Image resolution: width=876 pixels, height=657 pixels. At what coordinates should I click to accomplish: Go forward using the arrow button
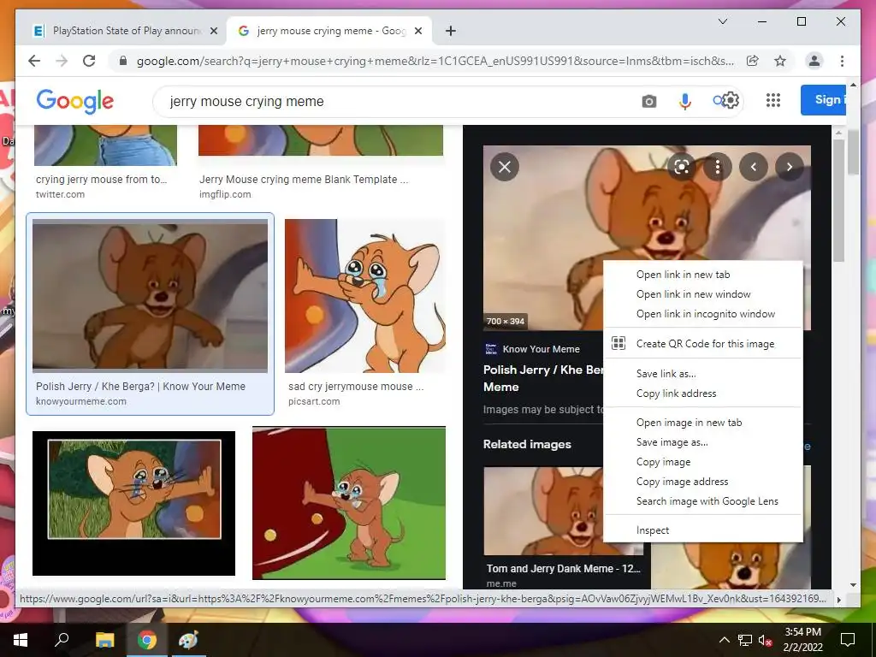[x=62, y=61]
